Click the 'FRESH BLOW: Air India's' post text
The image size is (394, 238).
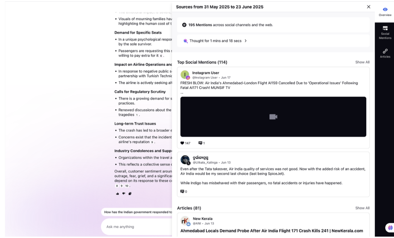269,85
